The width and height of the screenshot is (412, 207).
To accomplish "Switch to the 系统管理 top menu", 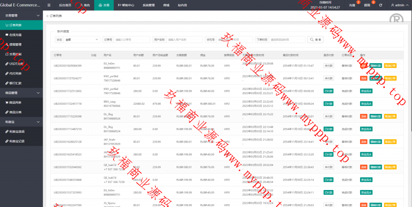I will point(148,5).
